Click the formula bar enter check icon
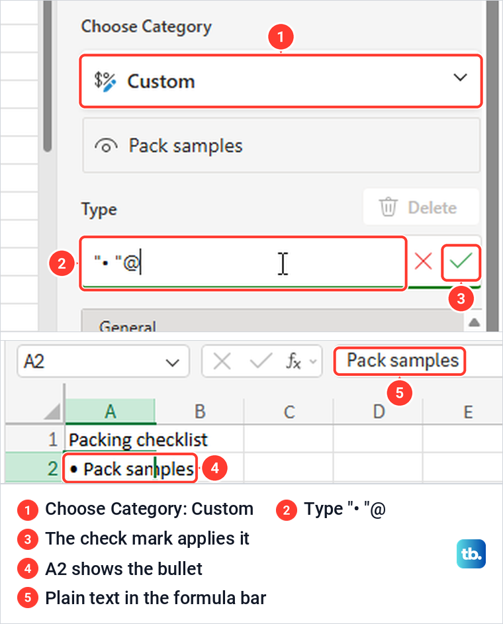 261,361
